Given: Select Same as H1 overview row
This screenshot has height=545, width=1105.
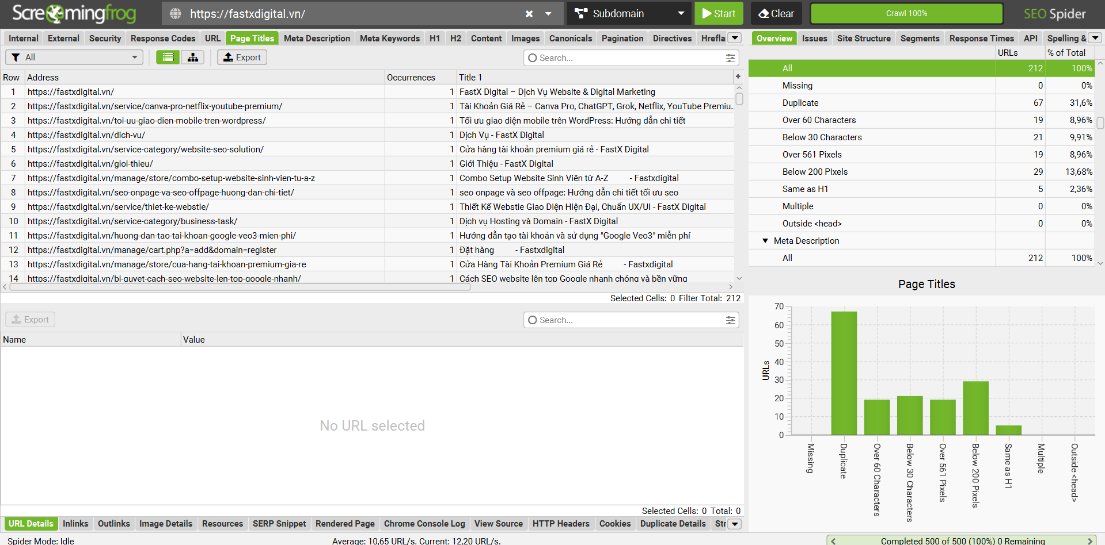Looking at the screenshot, I should point(921,189).
